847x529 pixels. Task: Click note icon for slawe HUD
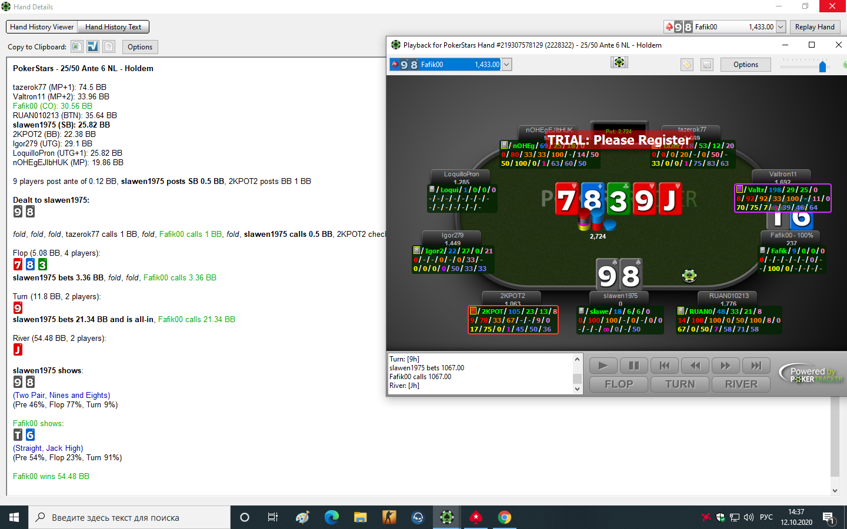[x=581, y=311]
